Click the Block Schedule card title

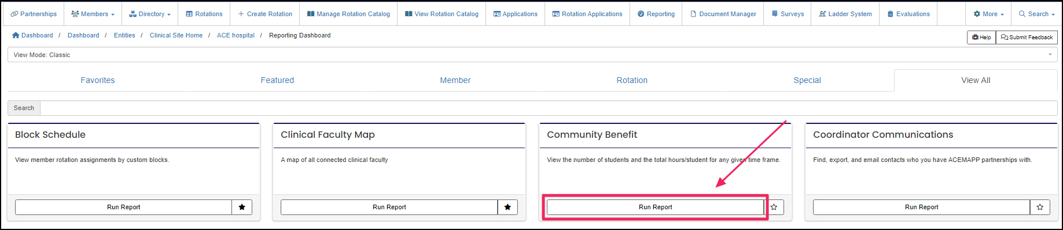(50, 134)
